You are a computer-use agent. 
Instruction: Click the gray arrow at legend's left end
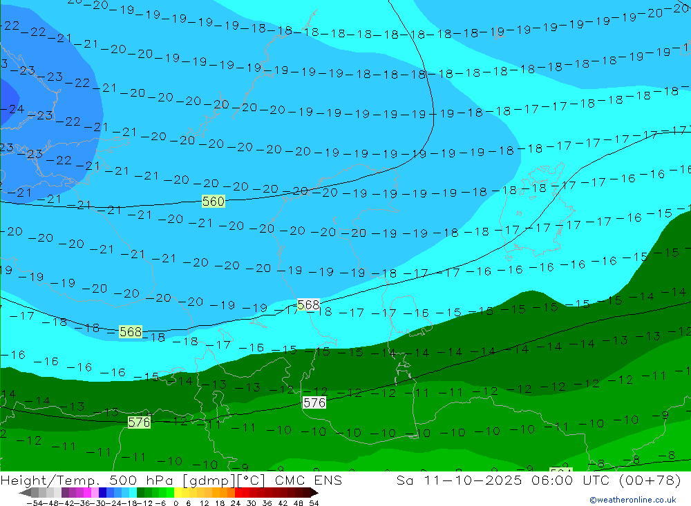pyautogui.click(x=25, y=492)
